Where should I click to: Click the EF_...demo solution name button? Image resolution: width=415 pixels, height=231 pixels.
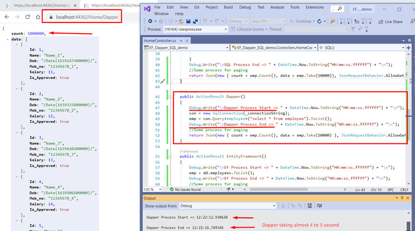coord(362,9)
